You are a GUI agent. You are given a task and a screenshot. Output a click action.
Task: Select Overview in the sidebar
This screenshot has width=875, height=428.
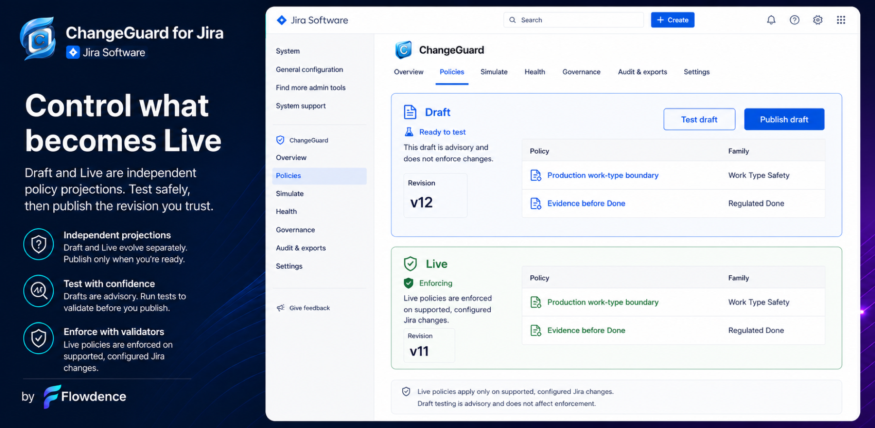coord(291,157)
